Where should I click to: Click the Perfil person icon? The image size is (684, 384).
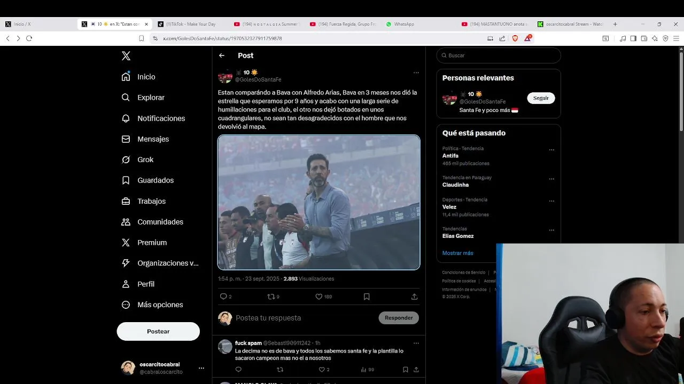pos(126,284)
